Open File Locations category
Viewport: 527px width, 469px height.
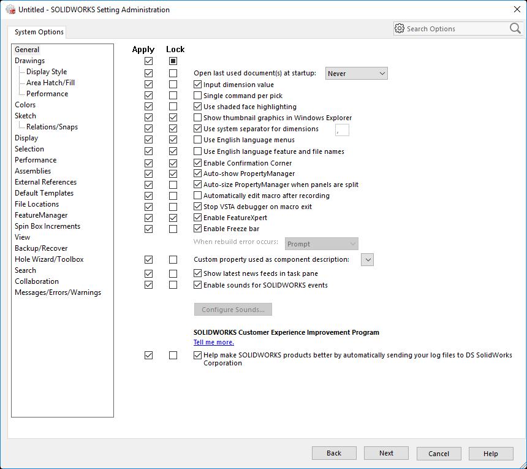pos(37,204)
